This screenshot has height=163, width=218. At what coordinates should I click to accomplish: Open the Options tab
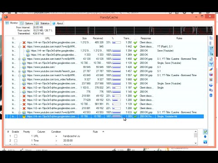pyautogui.click(x=27, y=23)
